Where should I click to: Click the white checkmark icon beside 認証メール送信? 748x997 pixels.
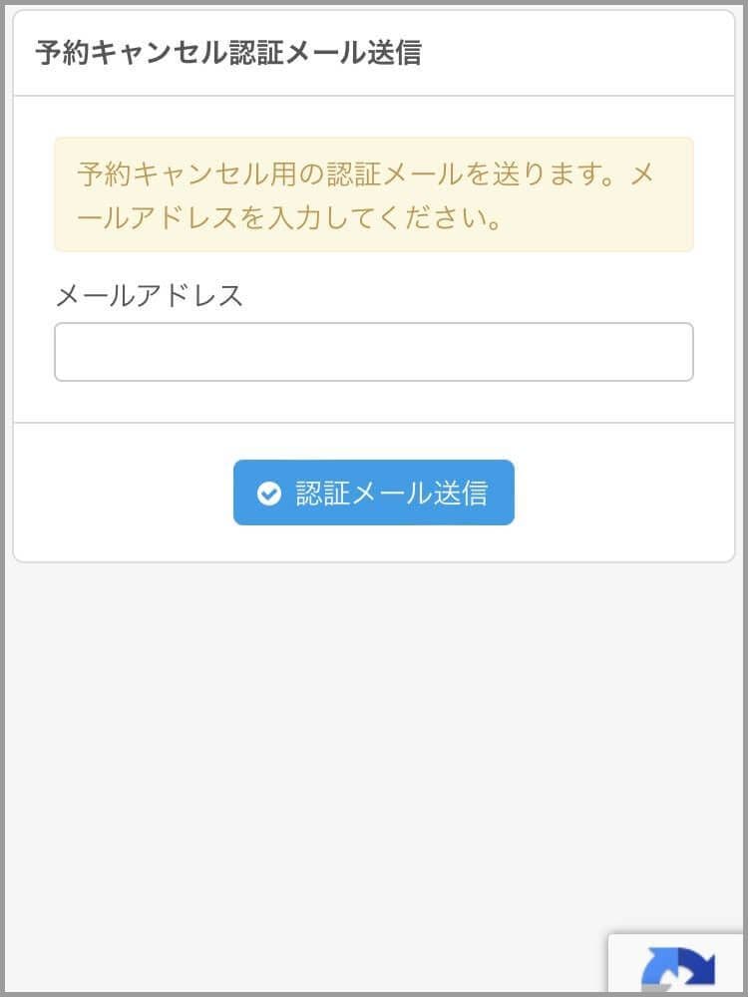pos(268,494)
